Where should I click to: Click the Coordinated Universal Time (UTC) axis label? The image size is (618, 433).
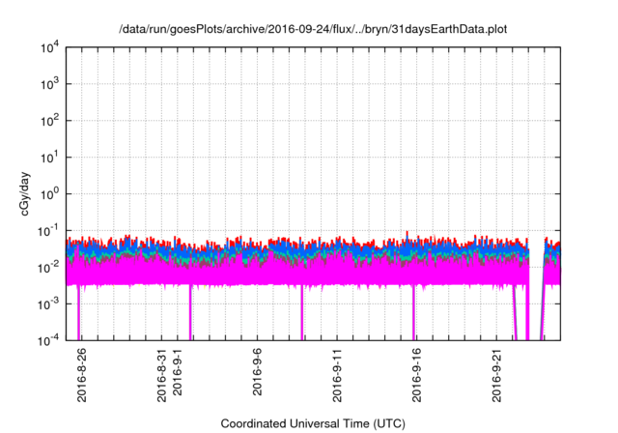(x=313, y=423)
